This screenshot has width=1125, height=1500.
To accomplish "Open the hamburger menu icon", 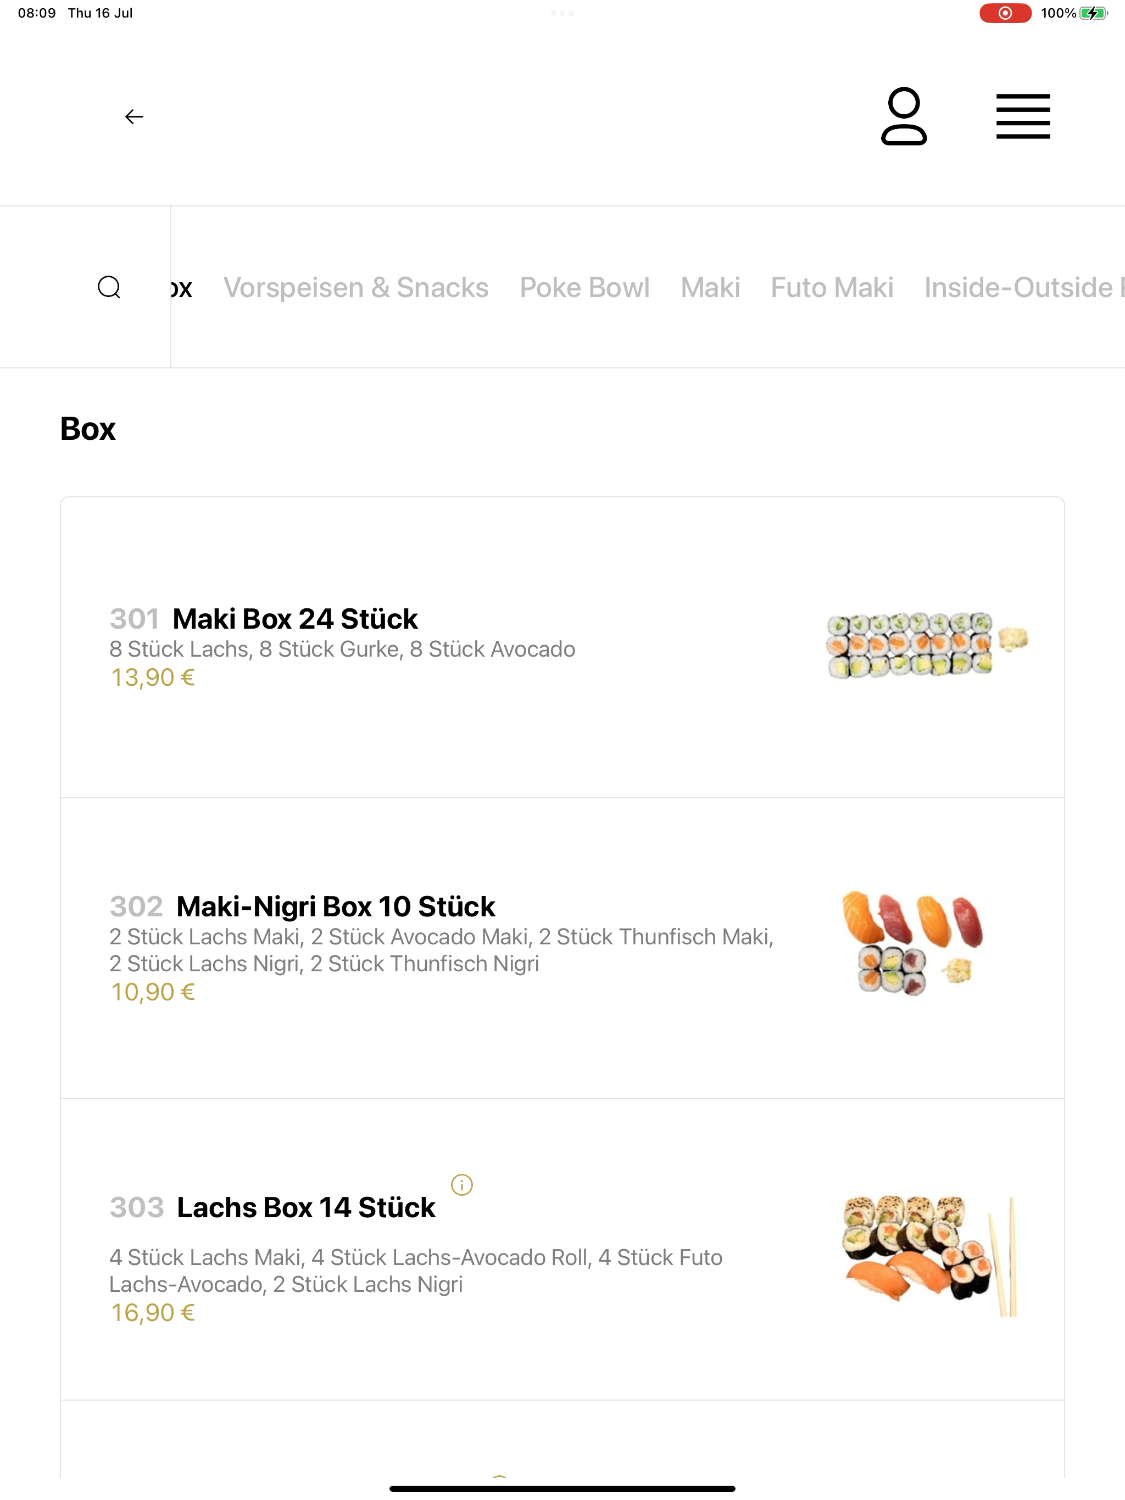I will [x=1023, y=116].
